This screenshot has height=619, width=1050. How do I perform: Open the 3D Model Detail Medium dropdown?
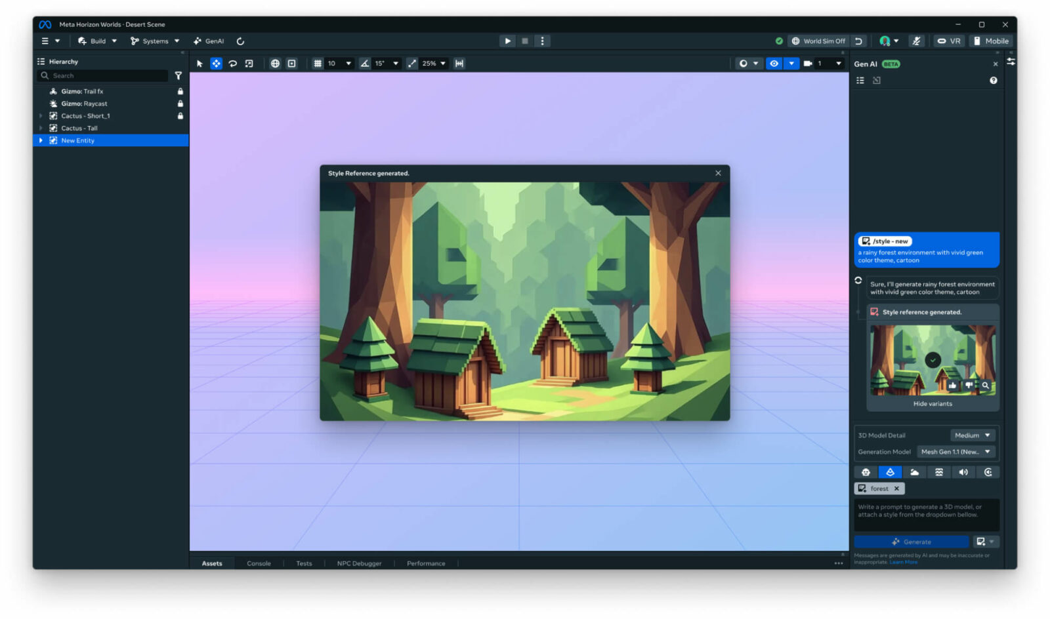point(973,435)
